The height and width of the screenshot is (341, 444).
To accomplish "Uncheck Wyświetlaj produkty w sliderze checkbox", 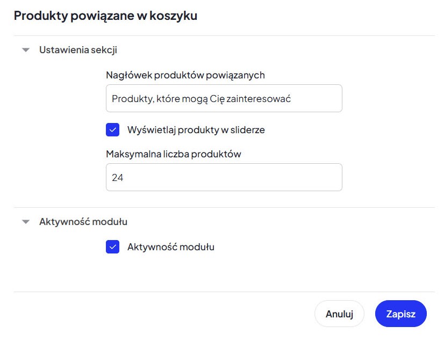I will coord(112,130).
